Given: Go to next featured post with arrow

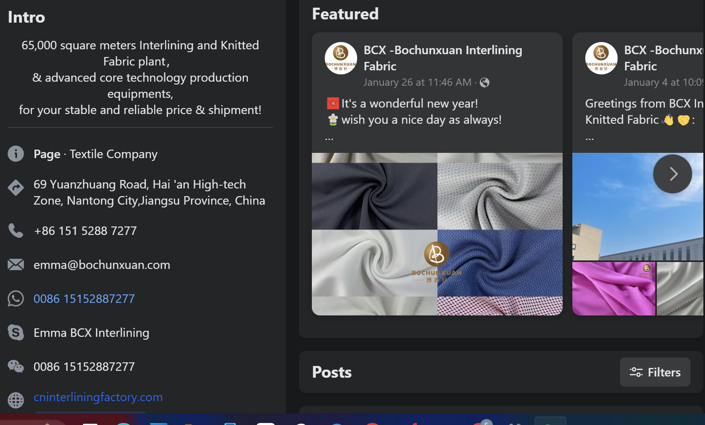Looking at the screenshot, I should (x=673, y=174).
